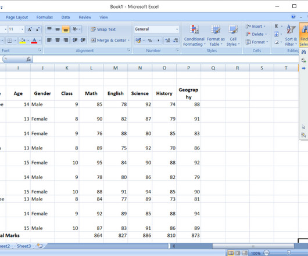Apply the red font color
The height and width of the screenshot is (256, 308).
[x=34, y=41]
